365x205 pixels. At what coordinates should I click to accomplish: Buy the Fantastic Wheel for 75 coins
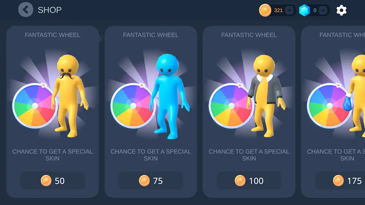point(151,180)
